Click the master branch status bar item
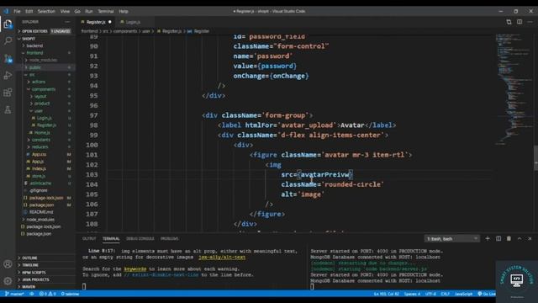 click(14, 294)
